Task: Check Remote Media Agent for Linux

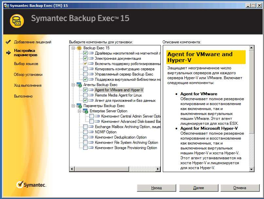Action: pos(85,95)
